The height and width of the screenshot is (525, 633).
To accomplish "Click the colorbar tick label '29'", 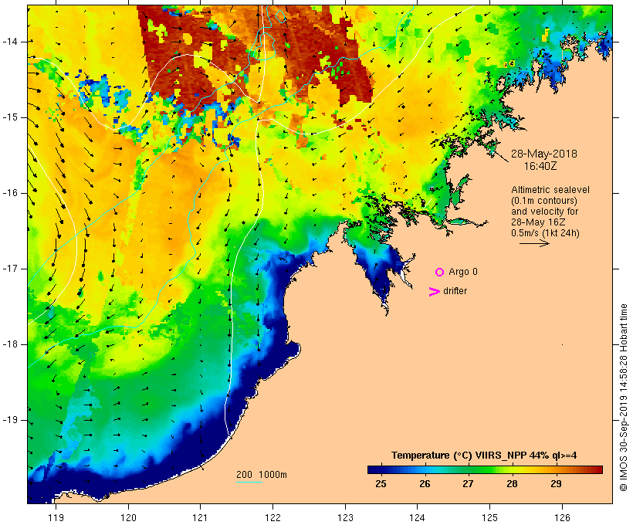I will point(556,484).
